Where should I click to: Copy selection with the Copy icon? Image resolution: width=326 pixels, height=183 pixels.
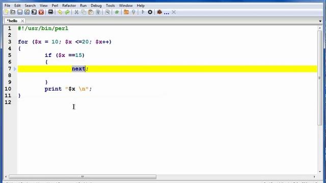point(84,12)
